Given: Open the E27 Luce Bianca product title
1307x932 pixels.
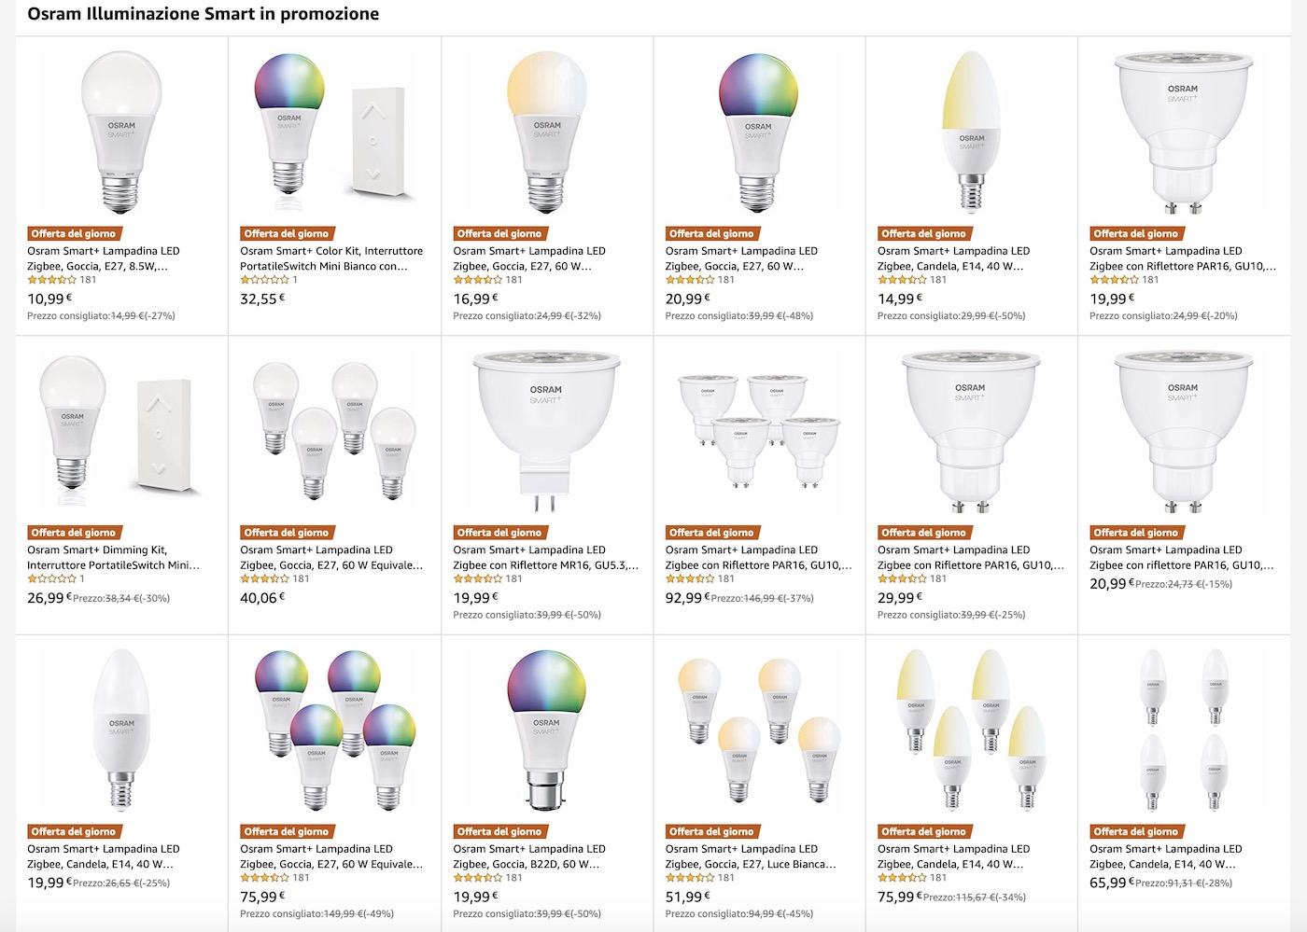Looking at the screenshot, I should 750,856.
